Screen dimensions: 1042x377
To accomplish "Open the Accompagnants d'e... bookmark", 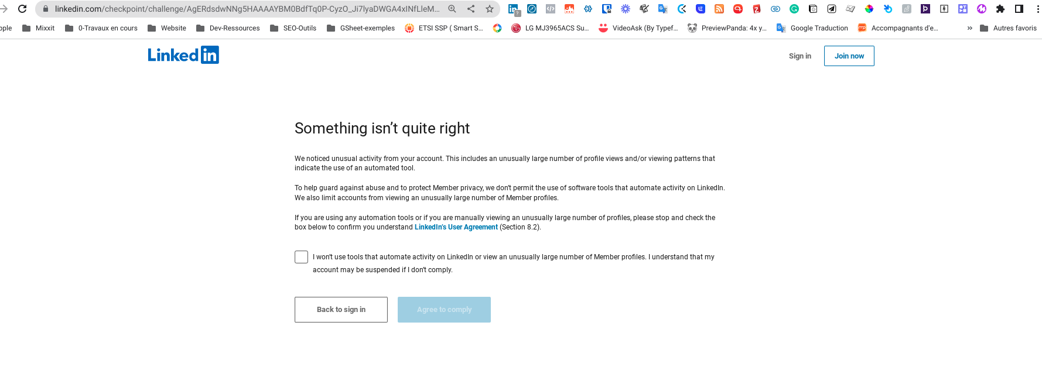I will pyautogui.click(x=898, y=28).
